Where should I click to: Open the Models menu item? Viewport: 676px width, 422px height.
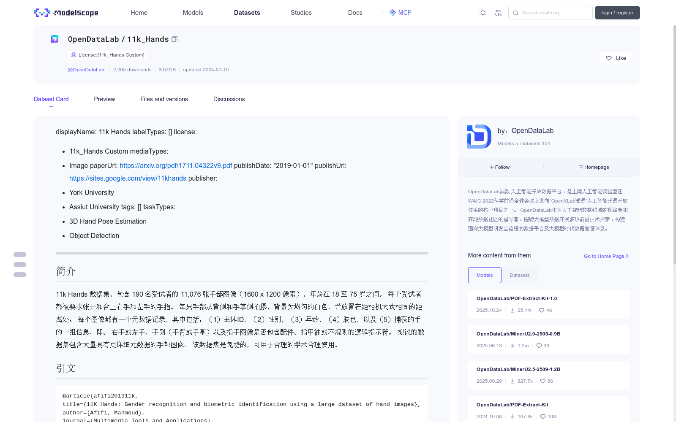pos(193,13)
